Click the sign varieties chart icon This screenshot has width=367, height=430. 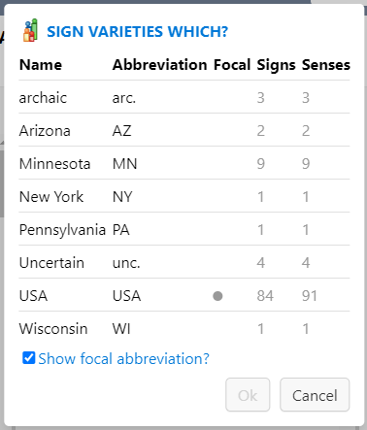pos(30,30)
